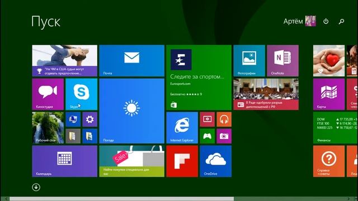Viewport: 358px width, 201px height.
Task: Open PC settings gear tile
Action: (89, 119)
